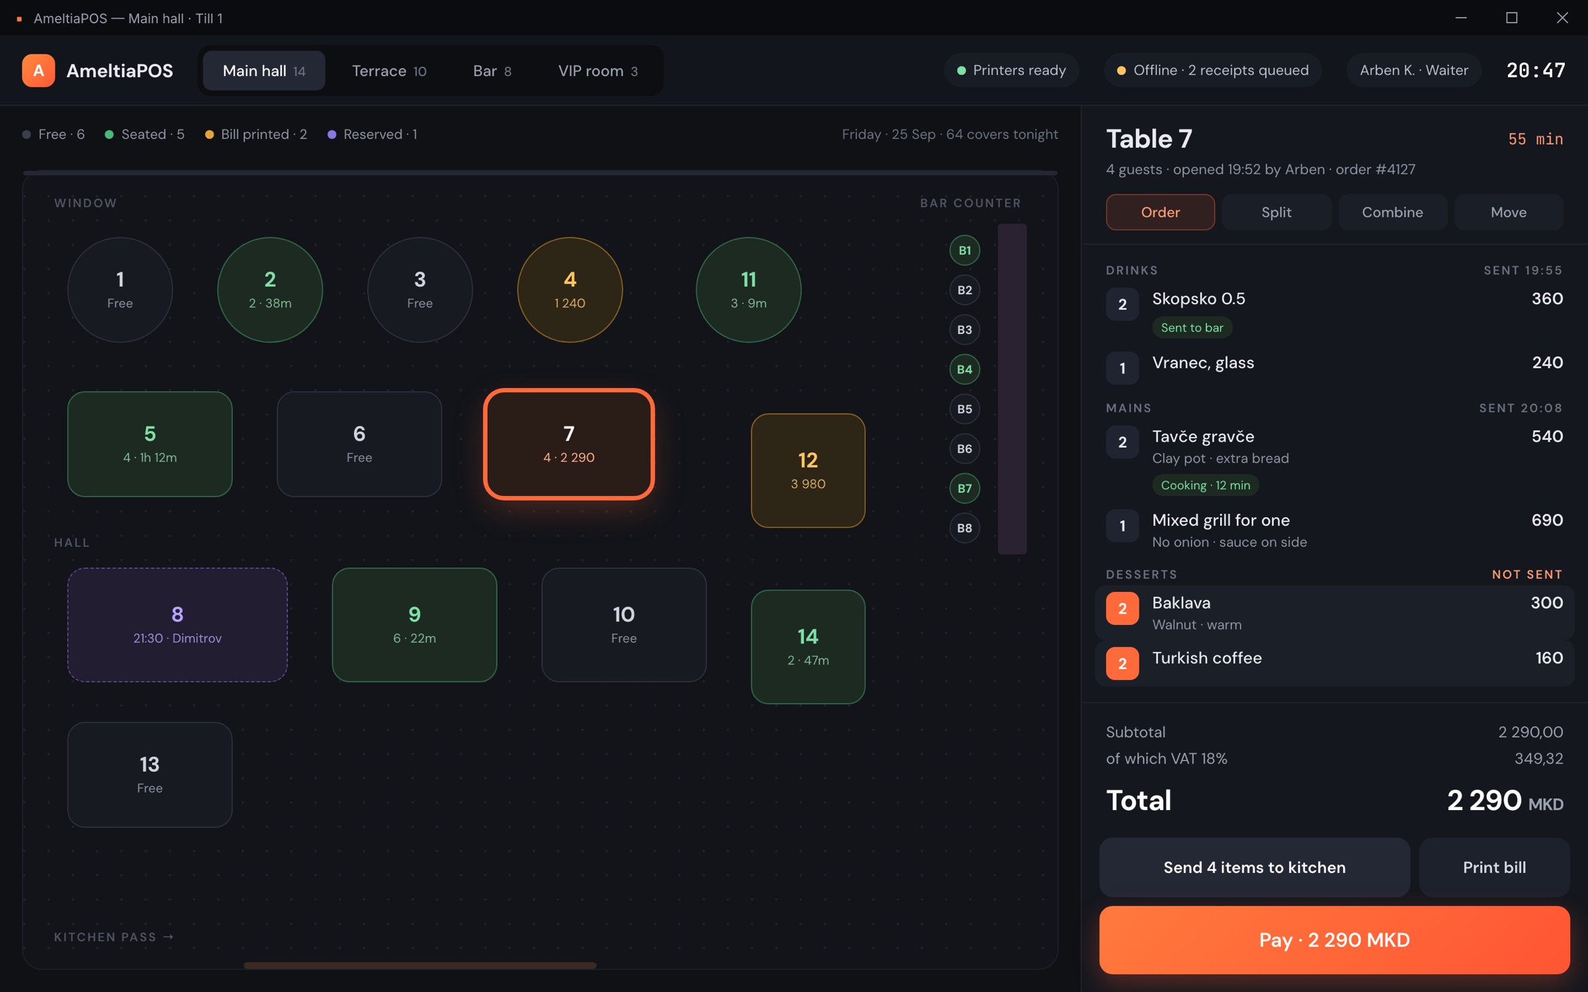This screenshot has height=992, width=1588.
Task: Select bar seat B1
Action: coord(965,250)
